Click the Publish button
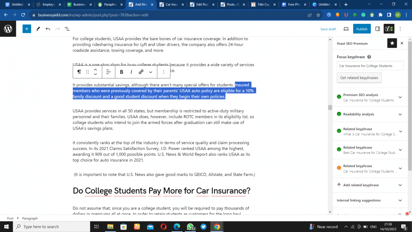Screen dimensions: 412x232 point(362,29)
